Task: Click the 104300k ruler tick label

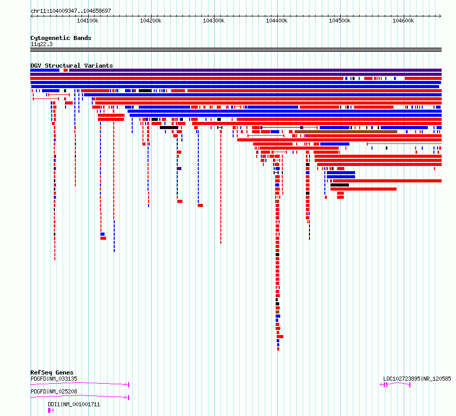Action: (214, 20)
